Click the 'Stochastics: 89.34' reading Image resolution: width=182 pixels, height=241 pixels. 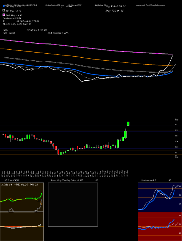(x=12, y=18)
